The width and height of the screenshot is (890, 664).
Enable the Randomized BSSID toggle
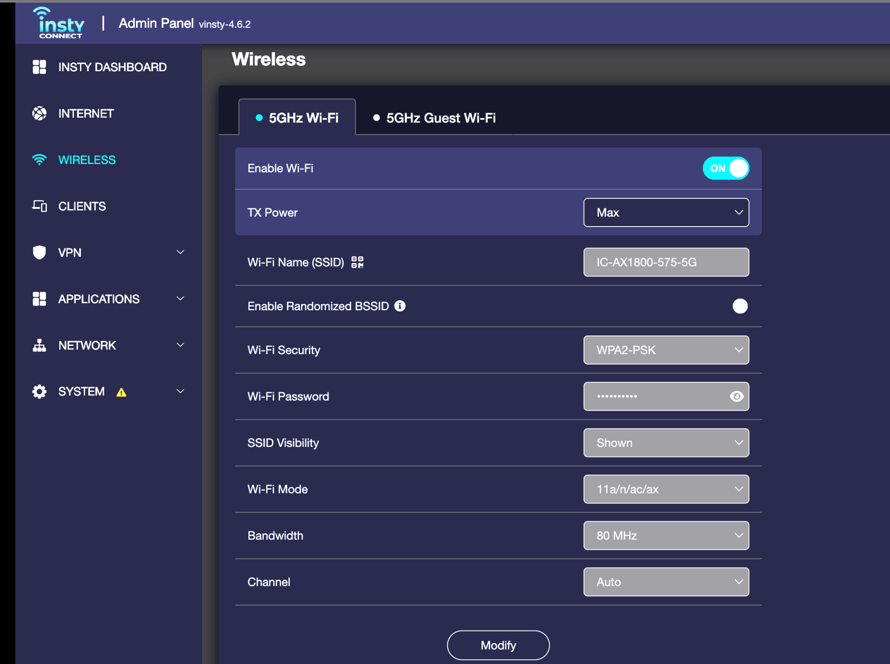click(x=740, y=306)
